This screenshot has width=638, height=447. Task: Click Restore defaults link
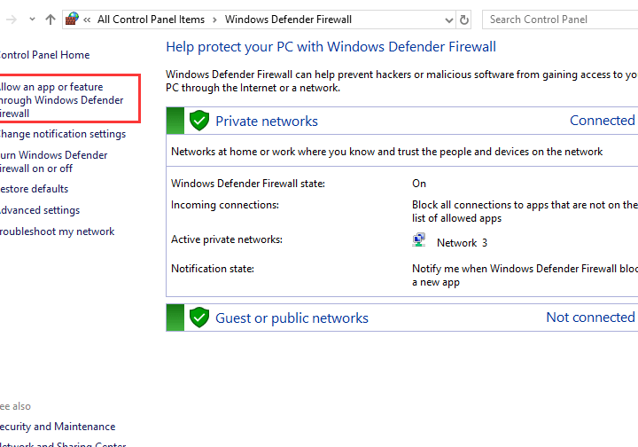click(x=34, y=189)
